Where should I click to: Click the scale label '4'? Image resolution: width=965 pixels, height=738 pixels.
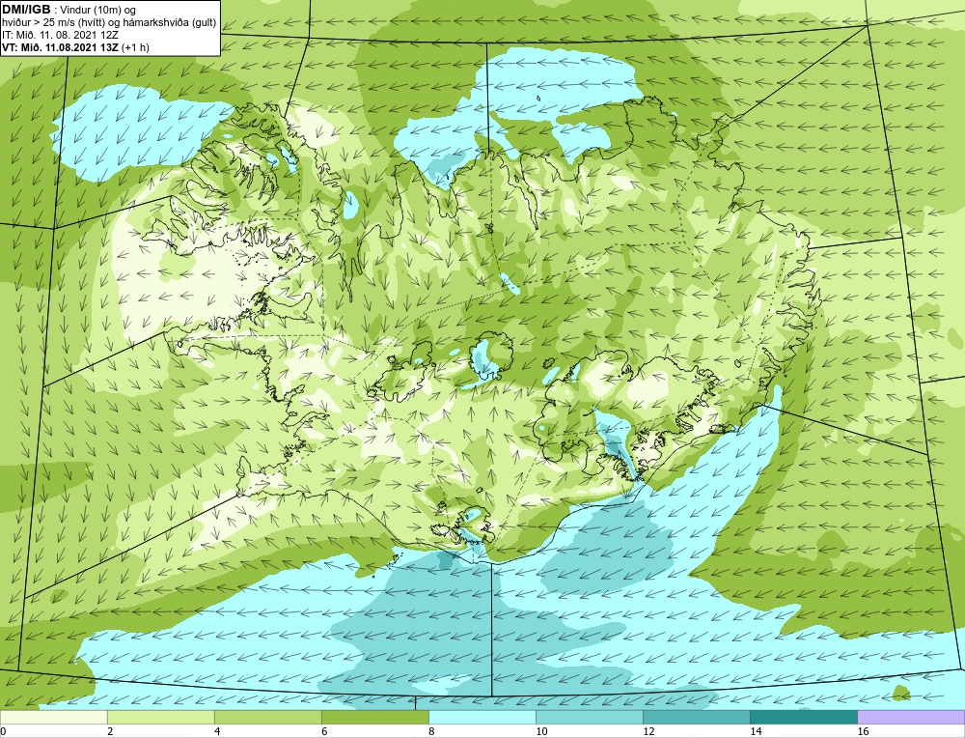pos(217,731)
